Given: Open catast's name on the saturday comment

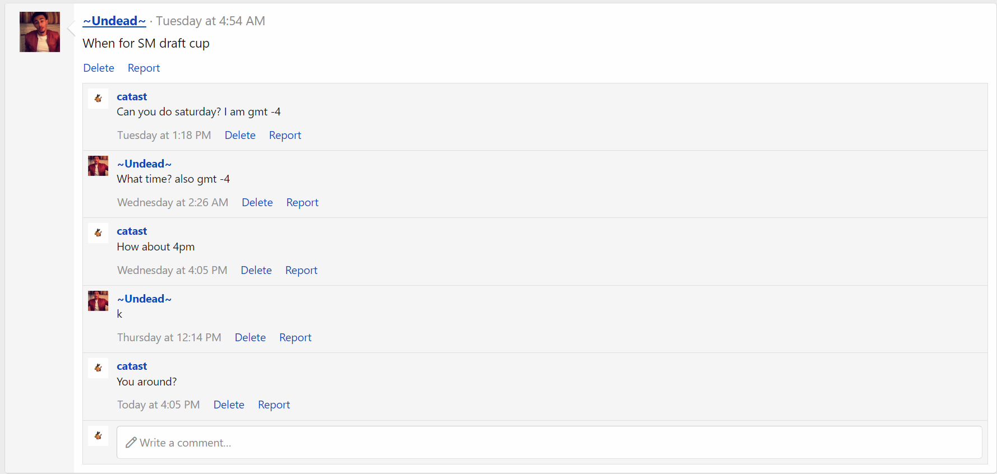Looking at the screenshot, I should [132, 96].
